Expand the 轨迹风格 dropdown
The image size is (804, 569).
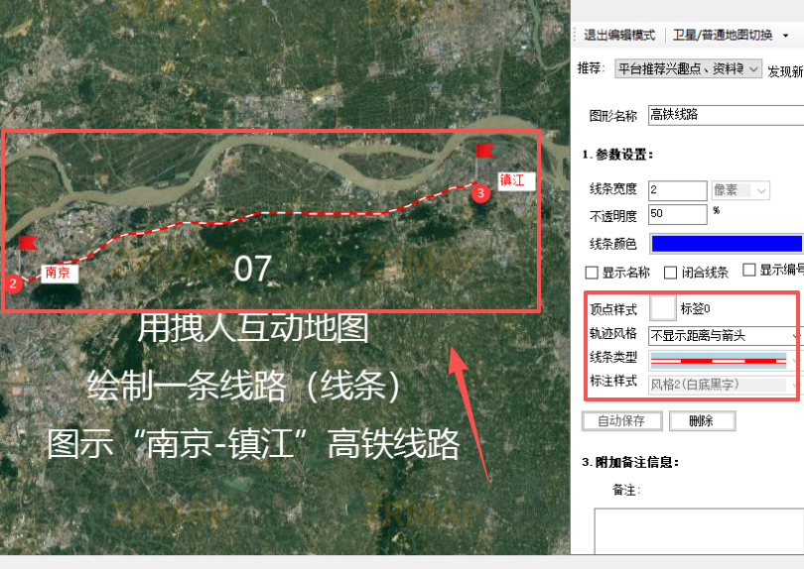click(725, 336)
